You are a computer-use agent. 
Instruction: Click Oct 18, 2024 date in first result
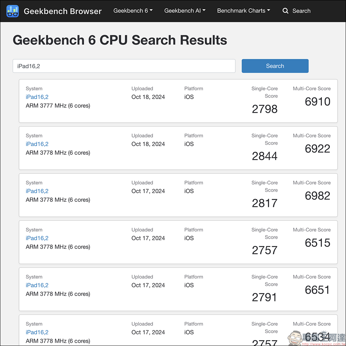[148, 97]
